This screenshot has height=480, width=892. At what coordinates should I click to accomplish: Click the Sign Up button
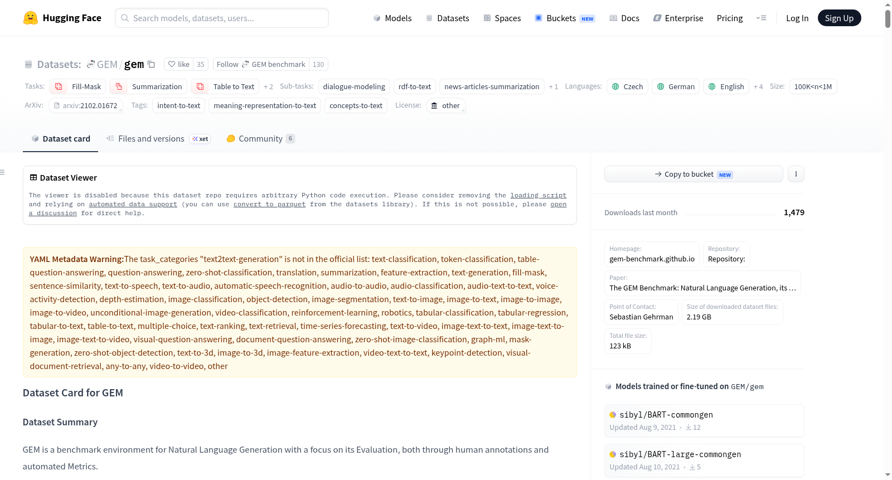[839, 18]
